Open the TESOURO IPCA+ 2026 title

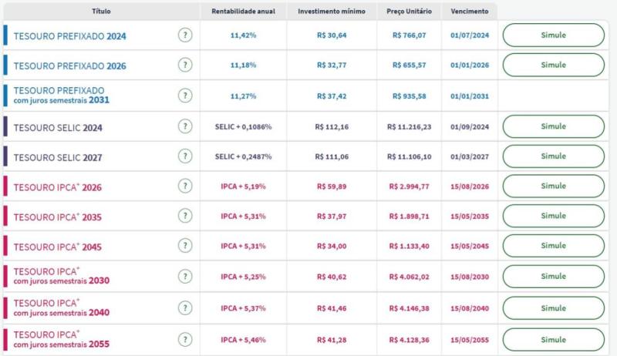pos(57,187)
